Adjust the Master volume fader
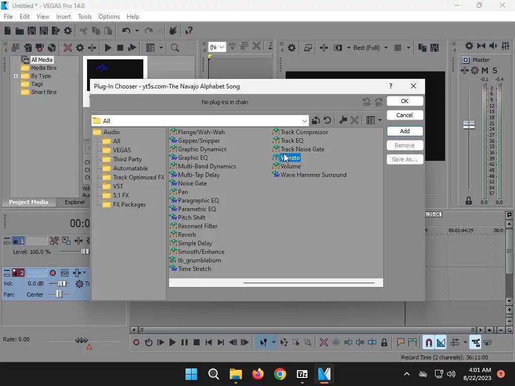515x386 pixels. pos(469,125)
